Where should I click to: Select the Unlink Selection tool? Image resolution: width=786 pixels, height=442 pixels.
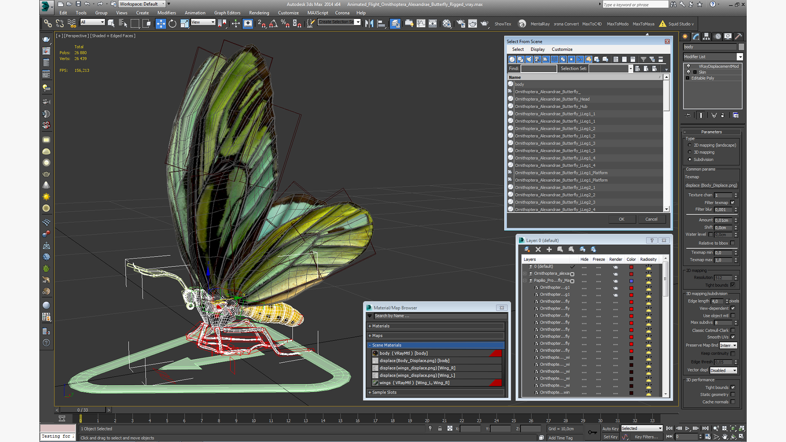pyautogui.click(x=60, y=24)
